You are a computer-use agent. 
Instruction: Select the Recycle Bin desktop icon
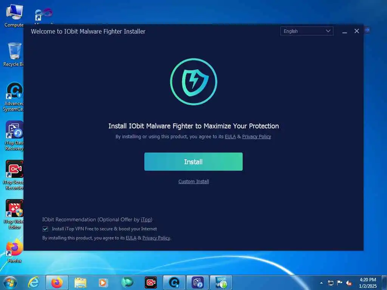(14, 54)
